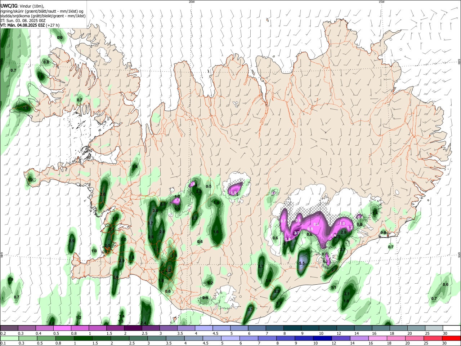
Task: Click the '0.5' precipitation value on the map
Action: point(209,186)
